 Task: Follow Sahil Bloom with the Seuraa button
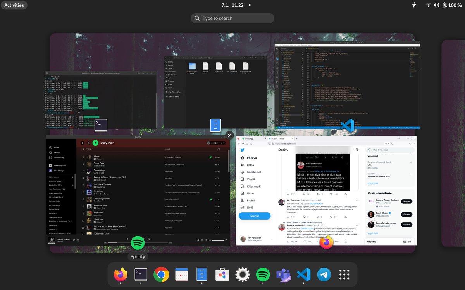coord(407,214)
